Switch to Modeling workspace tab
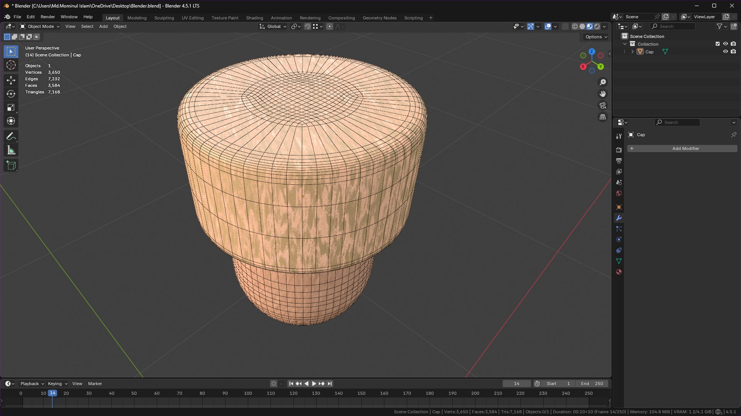The width and height of the screenshot is (741, 416). 137,18
